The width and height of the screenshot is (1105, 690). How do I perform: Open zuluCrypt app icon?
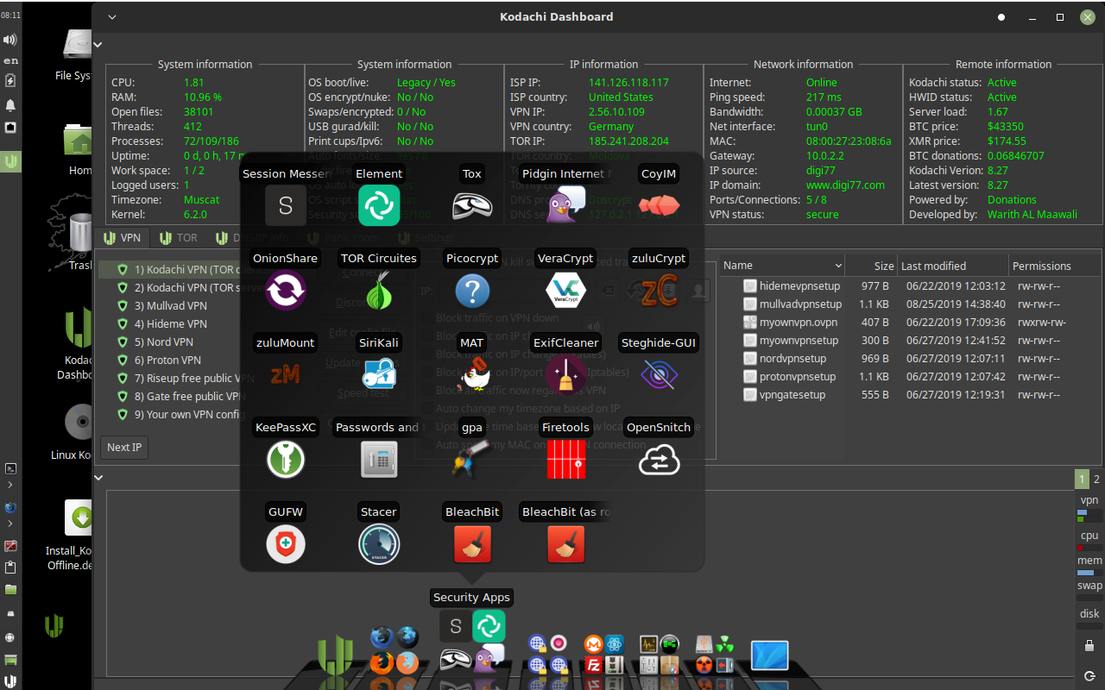coord(659,290)
